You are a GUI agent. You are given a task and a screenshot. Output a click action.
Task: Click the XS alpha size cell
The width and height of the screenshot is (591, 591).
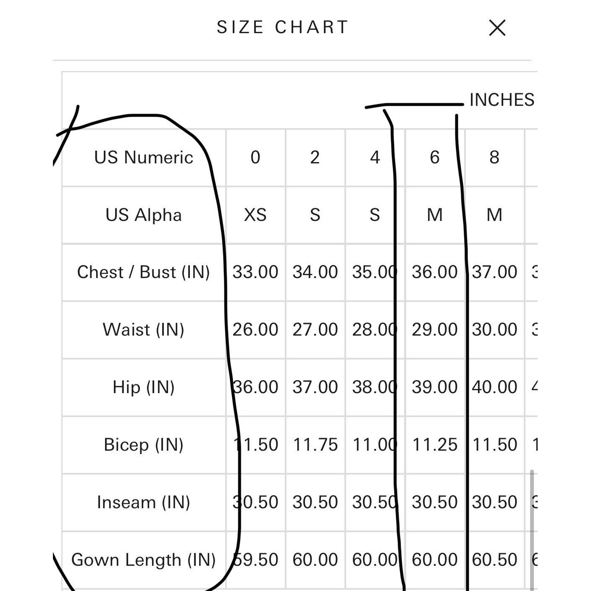pyautogui.click(x=255, y=215)
